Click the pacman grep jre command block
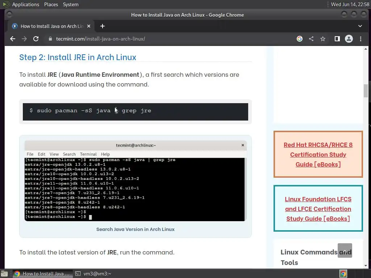 (136, 111)
